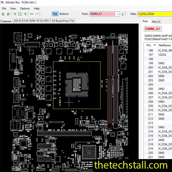This screenshot has height=172, width=172.
Task: Open the File menu
Action: click(x=4, y=9)
